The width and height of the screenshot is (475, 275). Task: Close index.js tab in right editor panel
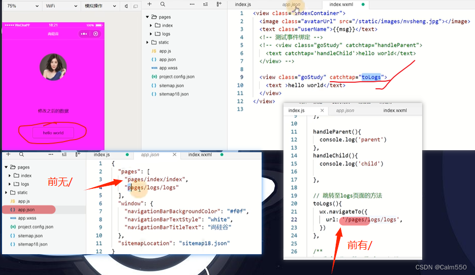coord(322,111)
